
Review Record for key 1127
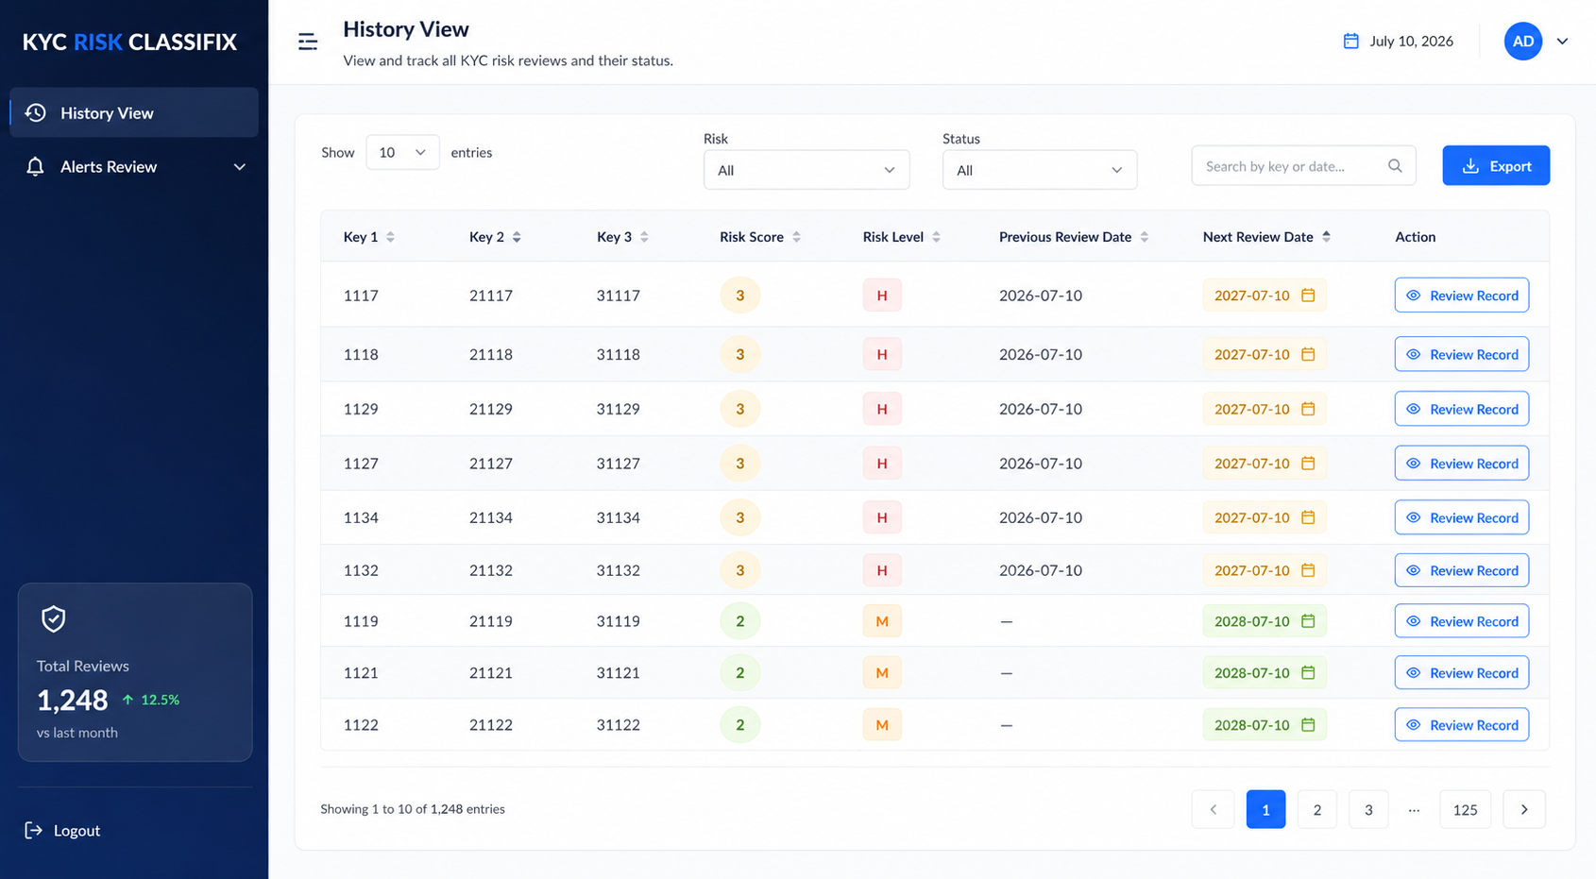1462,464
